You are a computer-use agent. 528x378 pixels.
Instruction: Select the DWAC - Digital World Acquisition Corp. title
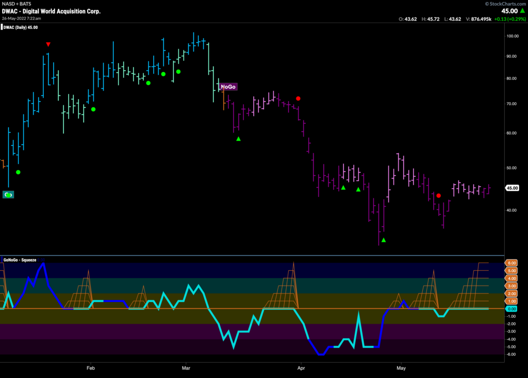(x=52, y=11)
